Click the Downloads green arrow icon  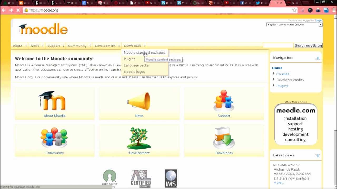coord(224,138)
